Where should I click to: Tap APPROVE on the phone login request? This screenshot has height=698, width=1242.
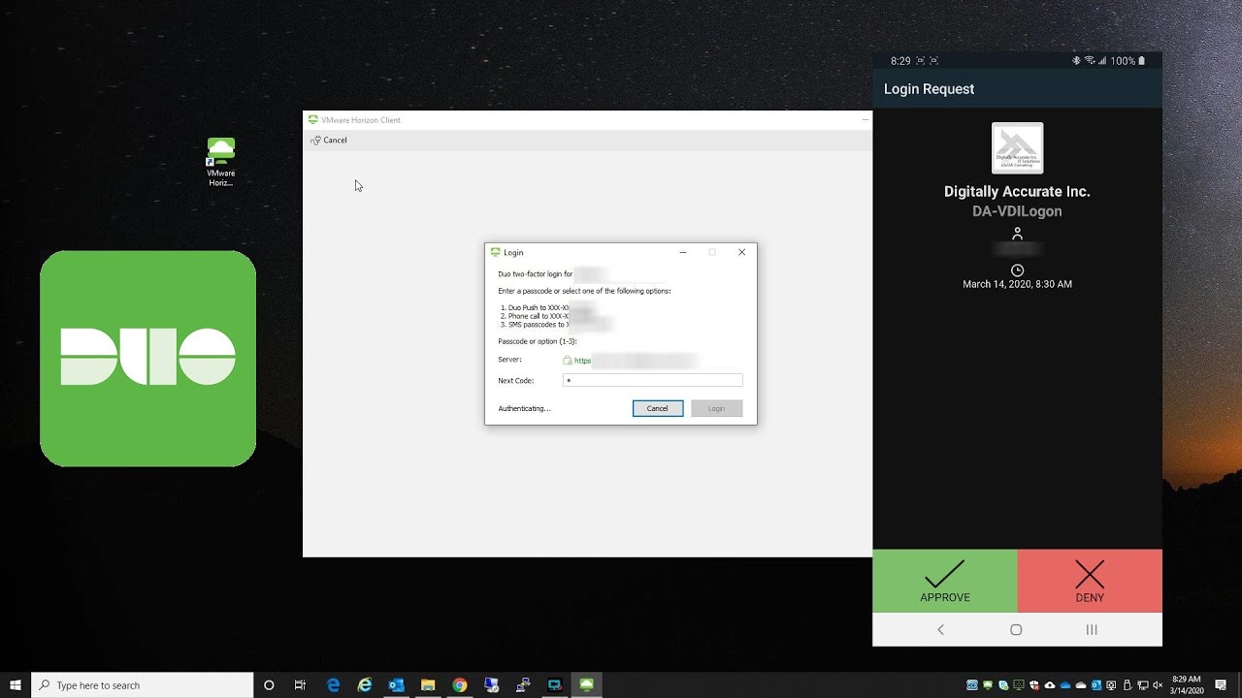click(945, 581)
